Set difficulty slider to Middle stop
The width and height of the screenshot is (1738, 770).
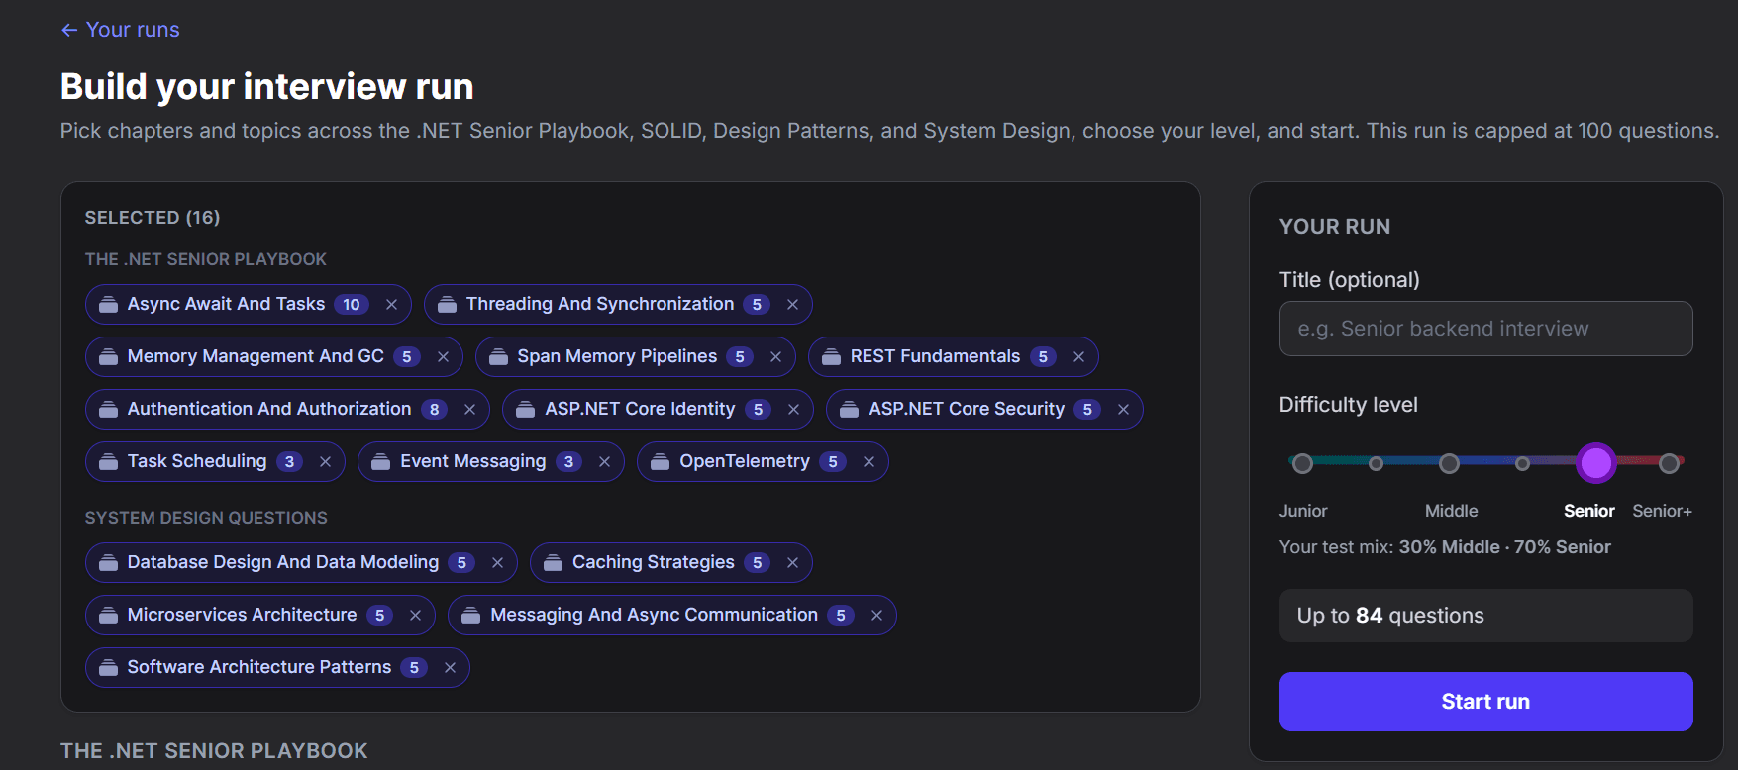(x=1449, y=463)
